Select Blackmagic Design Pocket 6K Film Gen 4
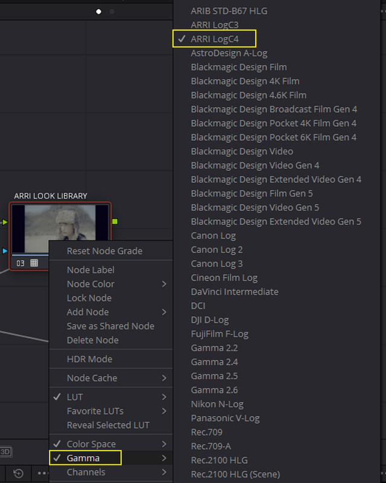Viewport: 386px width, 483px height. tap(273, 138)
